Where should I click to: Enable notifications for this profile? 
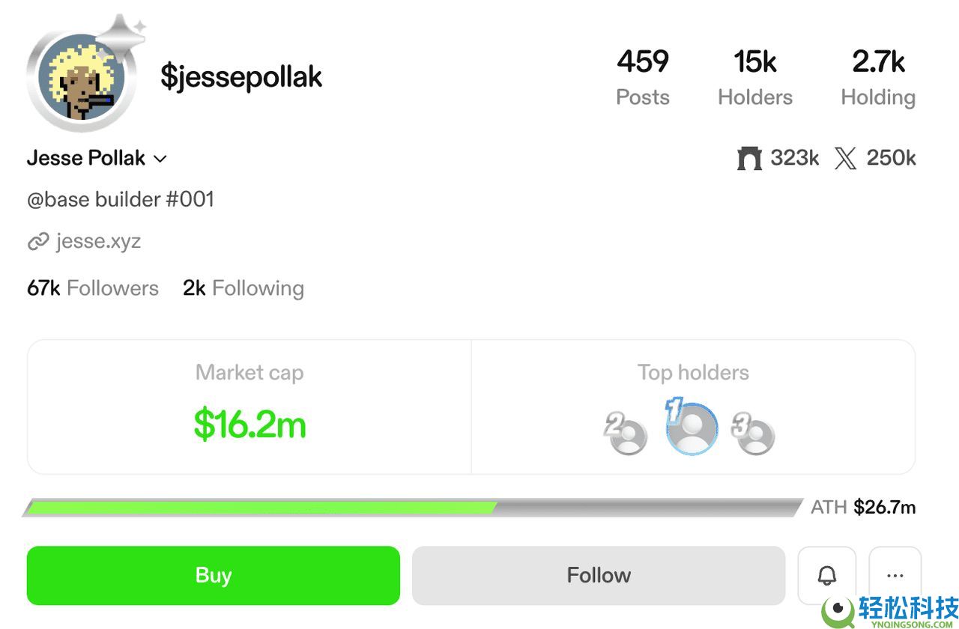826,575
